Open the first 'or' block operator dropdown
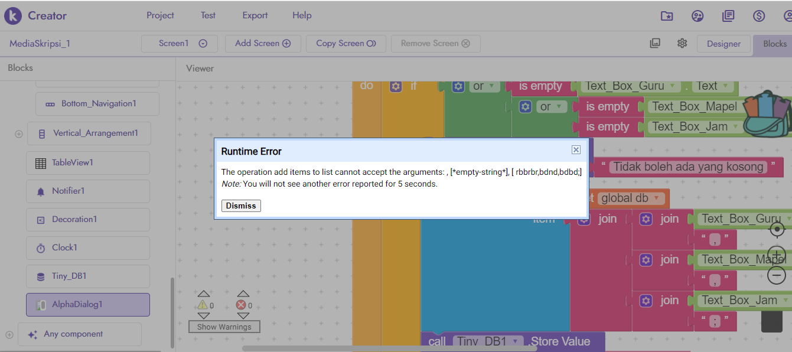 [x=485, y=86]
